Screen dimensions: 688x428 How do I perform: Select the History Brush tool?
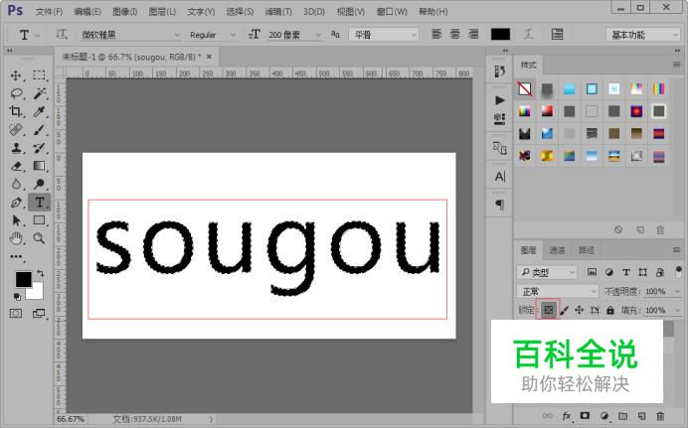click(x=39, y=148)
